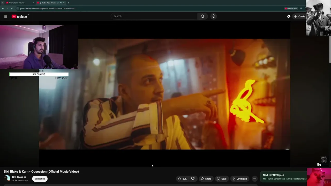Image resolution: width=331 pixels, height=186 pixels.
Task: Expand the tab search dropdown arrow
Action: [3, 3]
